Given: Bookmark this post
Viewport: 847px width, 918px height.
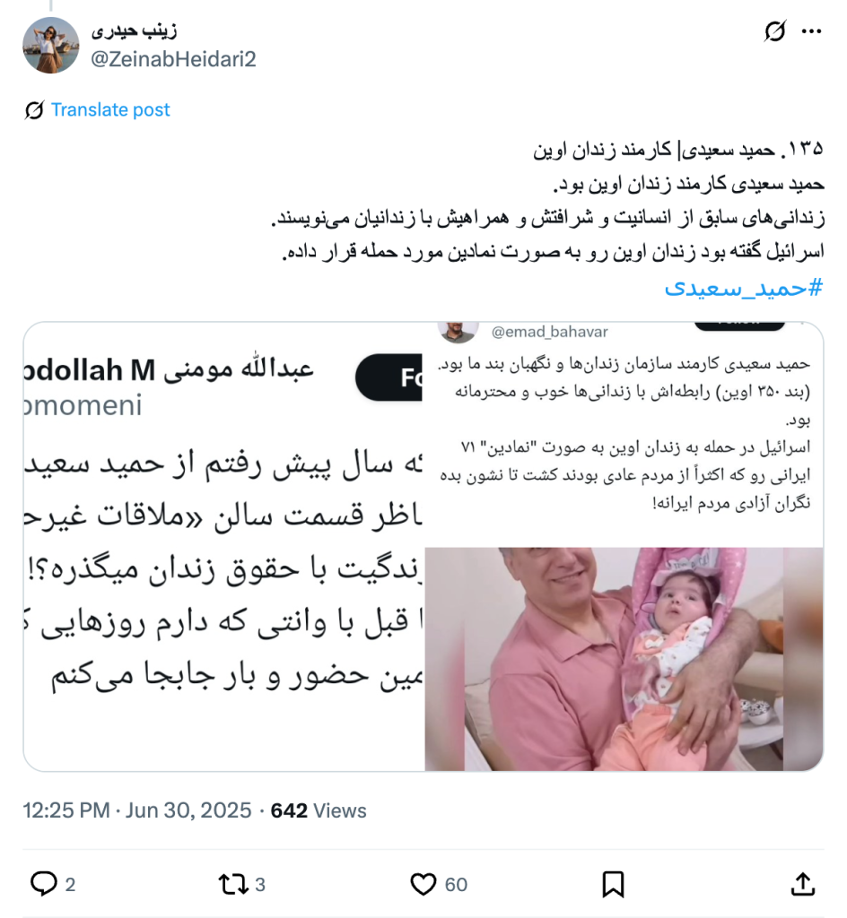Looking at the screenshot, I should tap(614, 884).
